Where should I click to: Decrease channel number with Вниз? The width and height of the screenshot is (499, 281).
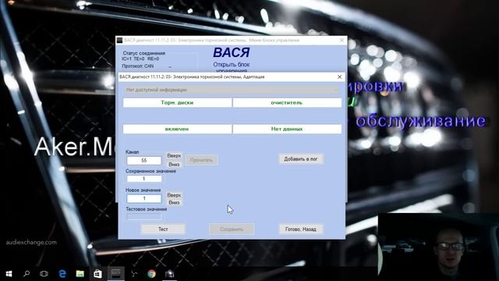click(x=174, y=165)
